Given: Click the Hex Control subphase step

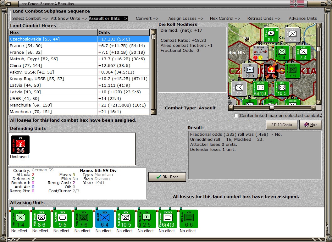Looking at the screenshot, I should click(225, 19).
